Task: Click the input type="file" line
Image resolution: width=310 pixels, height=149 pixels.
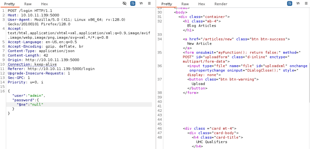Action: click(247, 66)
